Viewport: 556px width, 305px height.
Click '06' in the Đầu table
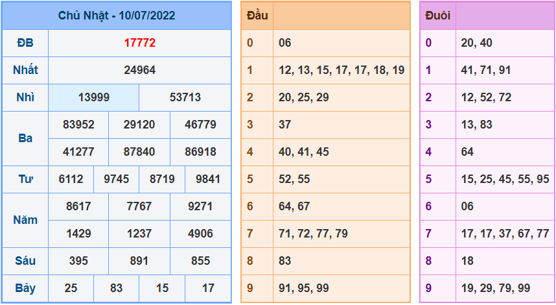(x=284, y=43)
